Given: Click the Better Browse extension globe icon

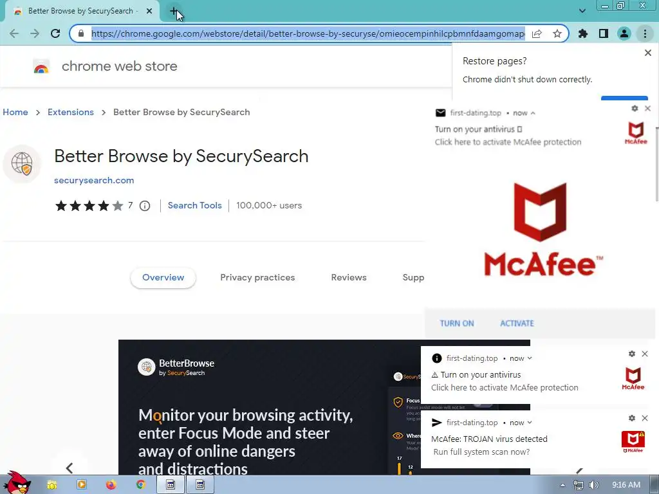Looking at the screenshot, I should pyautogui.click(x=22, y=164).
